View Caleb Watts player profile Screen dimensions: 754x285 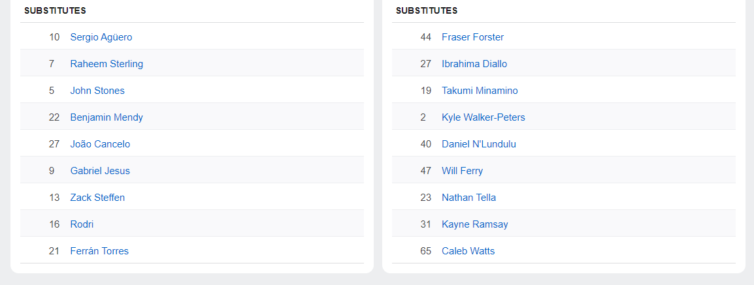click(x=468, y=251)
